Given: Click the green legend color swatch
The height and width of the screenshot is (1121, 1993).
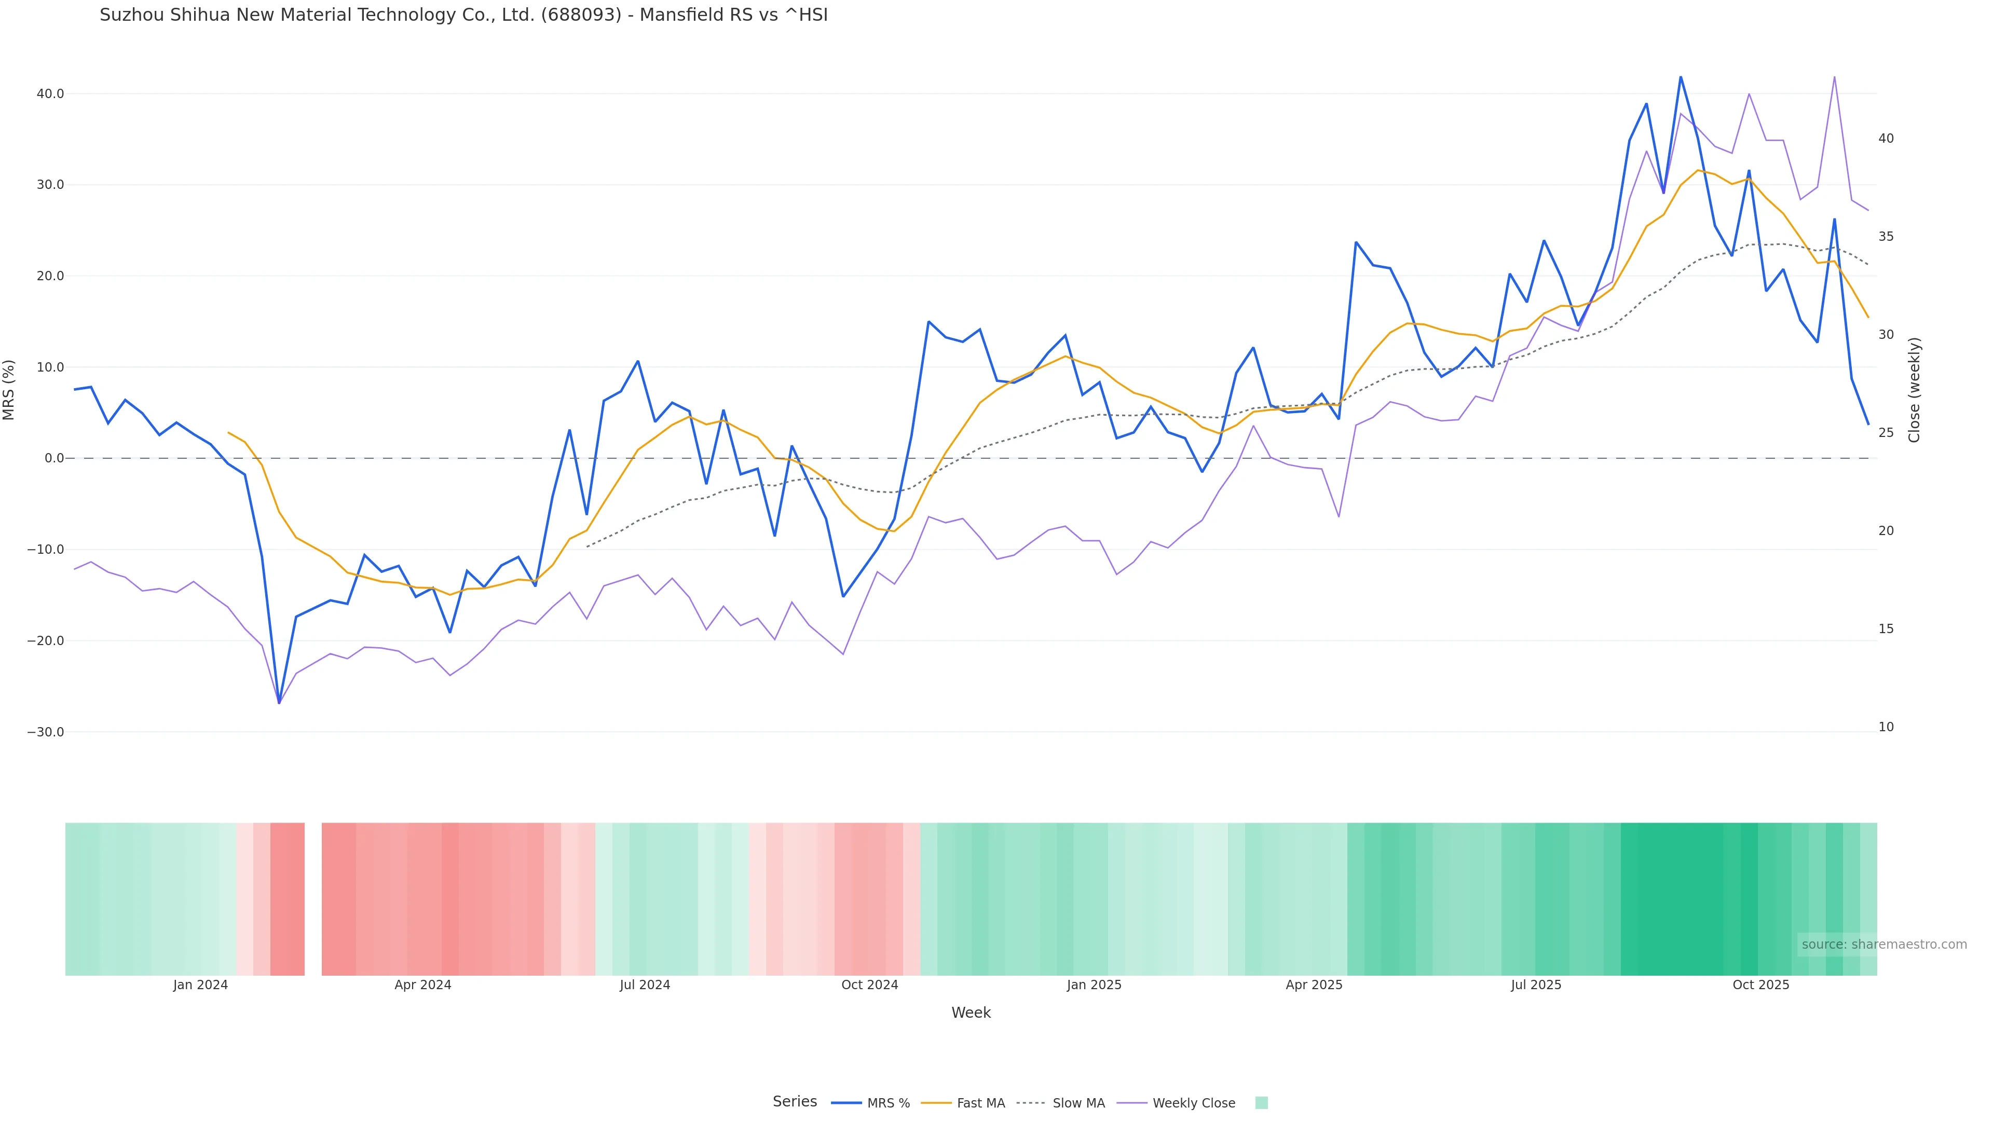Looking at the screenshot, I should [x=1261, y=1103].
